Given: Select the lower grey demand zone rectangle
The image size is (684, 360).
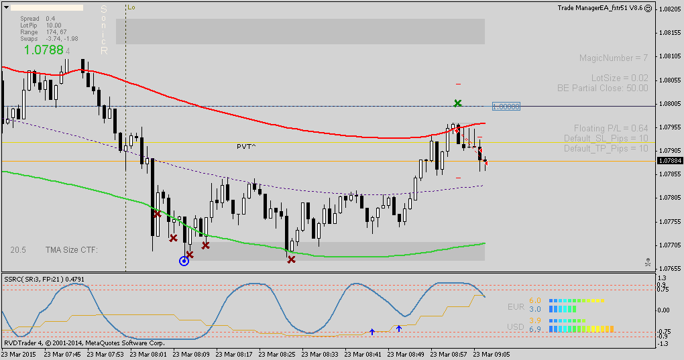Looking at the screenshot, I should tap(337, 251).
